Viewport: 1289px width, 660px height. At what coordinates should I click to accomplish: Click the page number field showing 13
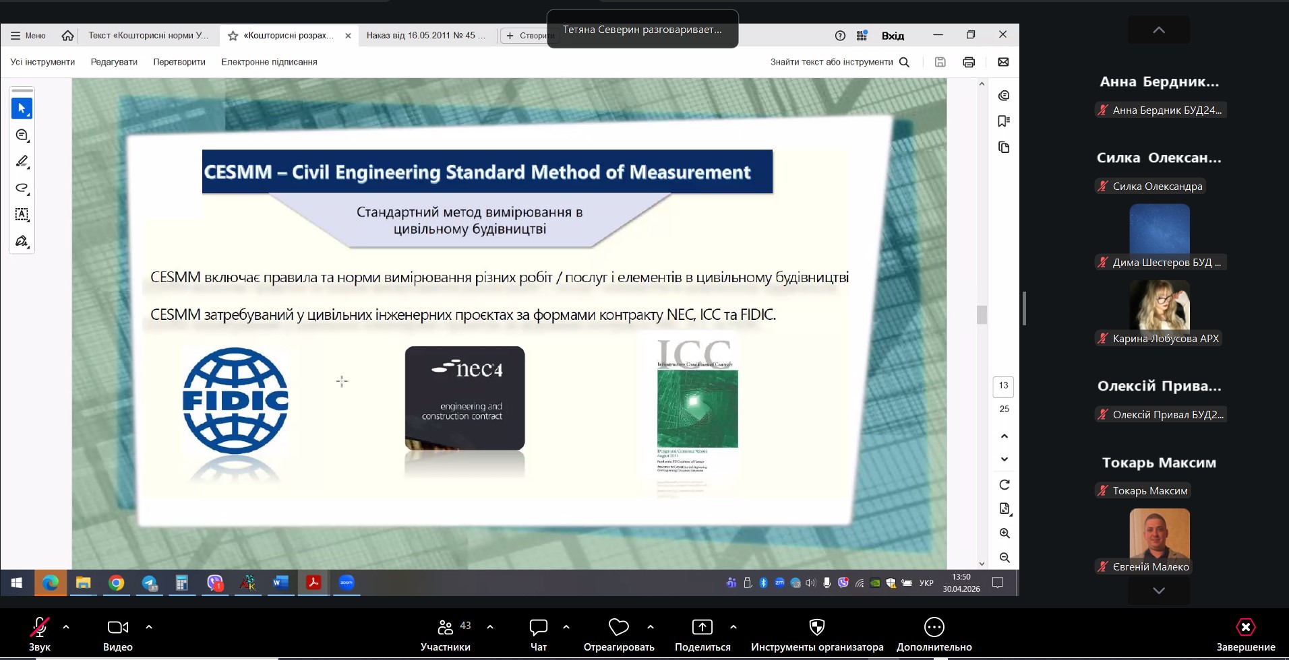tap(1004, 386)
